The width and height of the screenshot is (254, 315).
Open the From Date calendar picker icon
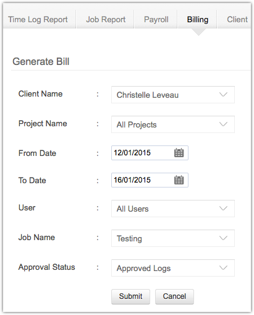point(179,153)
